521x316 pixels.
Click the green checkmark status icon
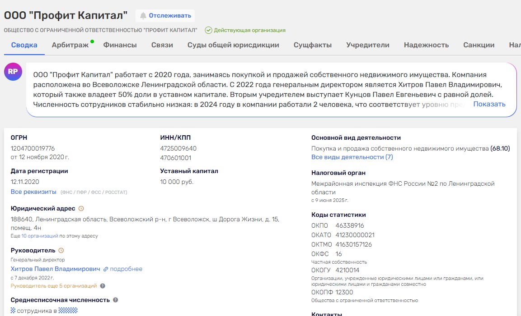coord(208,30)
